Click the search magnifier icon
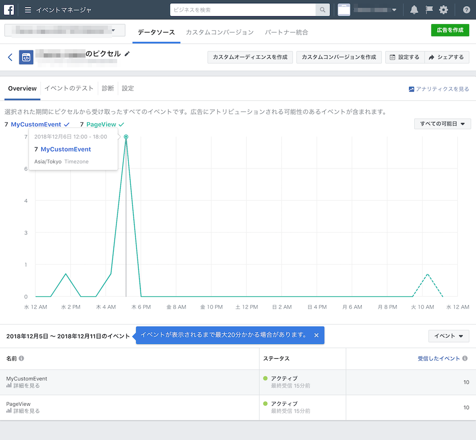Screen dimensions: 476x440 323,10
